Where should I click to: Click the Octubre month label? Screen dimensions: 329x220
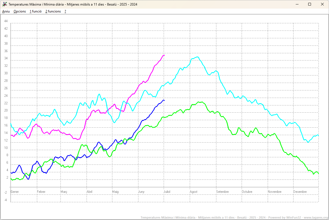247,192
